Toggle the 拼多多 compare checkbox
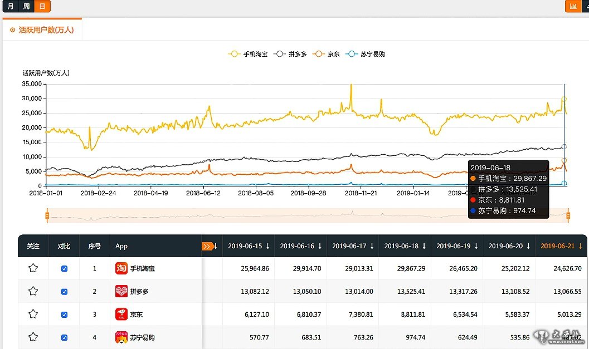Viewport: 589px width, 349px height. (x=64, y=291)
